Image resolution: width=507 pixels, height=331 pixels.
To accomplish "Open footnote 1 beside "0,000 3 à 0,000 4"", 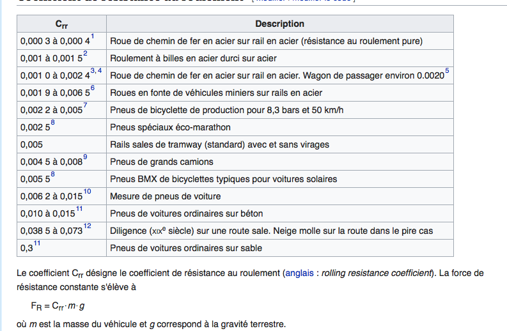I will (x=93, y=36).
